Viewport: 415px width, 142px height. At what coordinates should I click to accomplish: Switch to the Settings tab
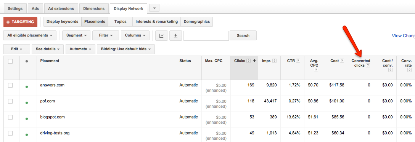pos(15,8)
